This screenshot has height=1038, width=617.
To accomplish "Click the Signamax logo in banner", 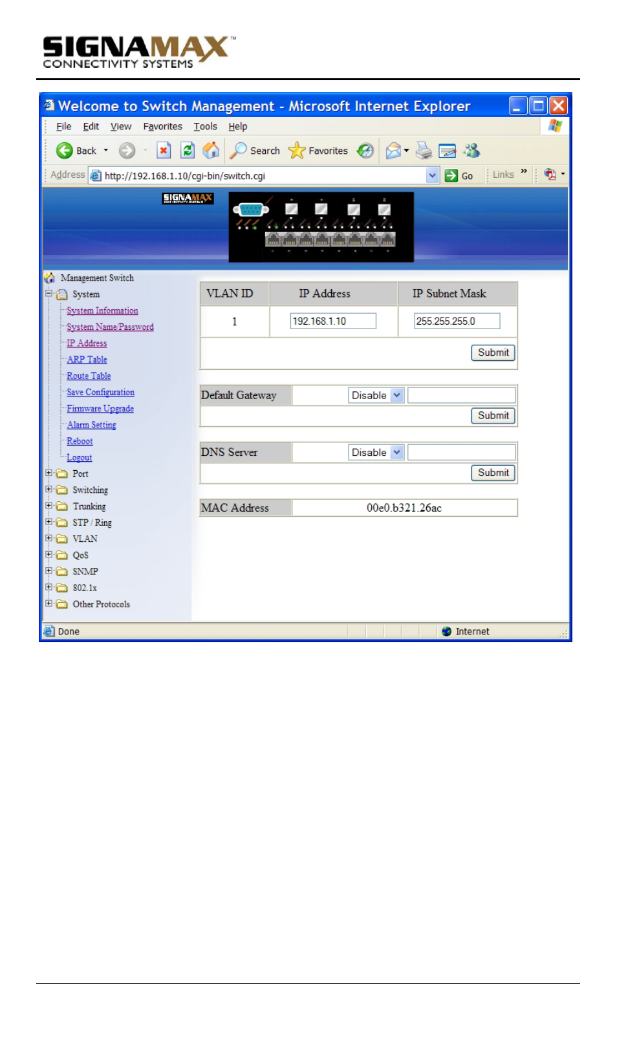I will pos(188,199).
